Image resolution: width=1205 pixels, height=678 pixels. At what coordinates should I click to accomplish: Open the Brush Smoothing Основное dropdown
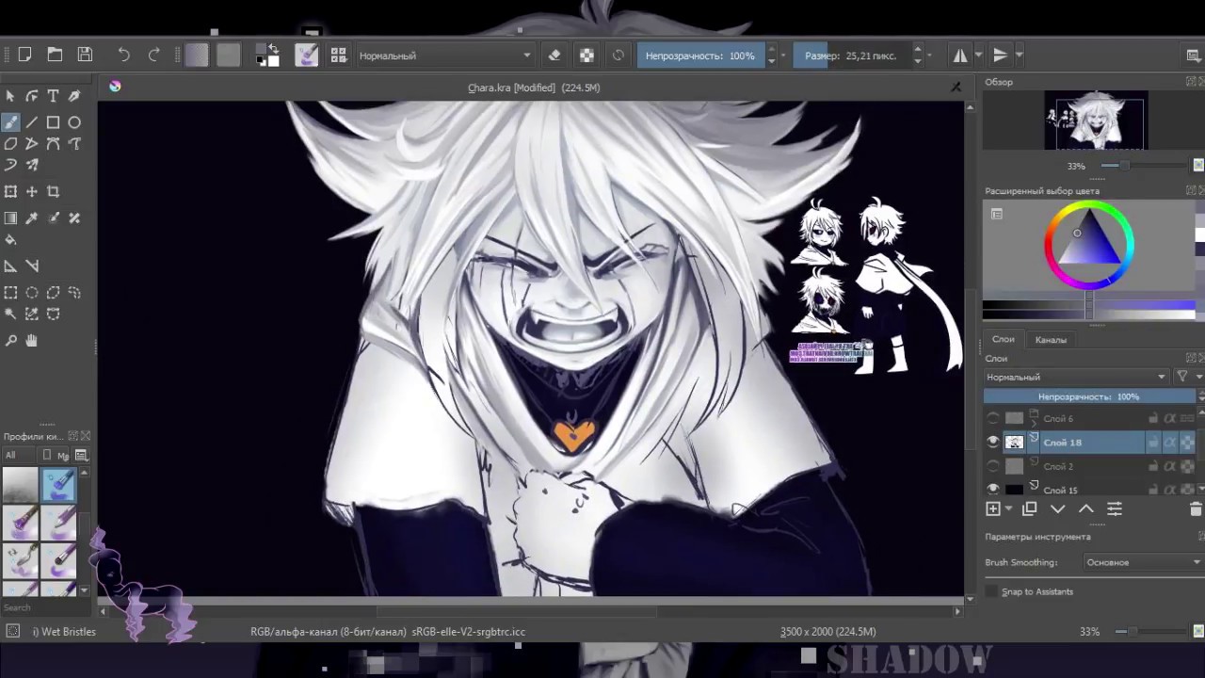[x=1143, y=562]
